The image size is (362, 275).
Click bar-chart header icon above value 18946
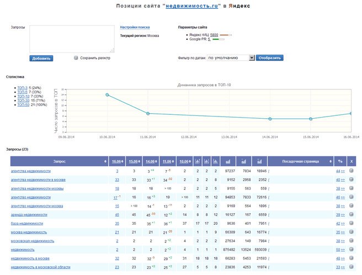click(x=259, y=162)
